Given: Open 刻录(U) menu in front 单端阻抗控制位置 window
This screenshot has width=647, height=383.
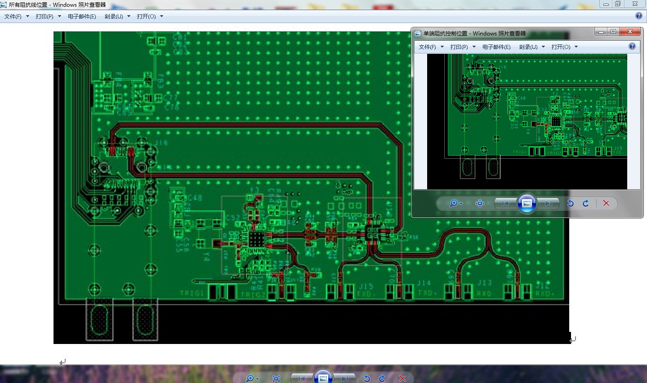Looking at the screenshot, I should point(532,47).
